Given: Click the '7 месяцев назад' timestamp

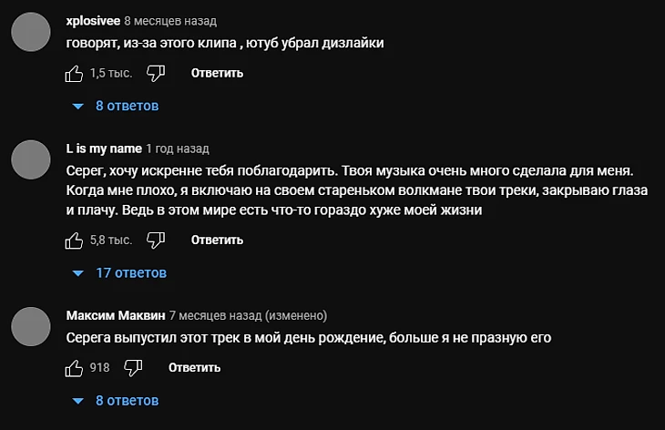Looking at the screenshot, I should (x=215, y=315).
